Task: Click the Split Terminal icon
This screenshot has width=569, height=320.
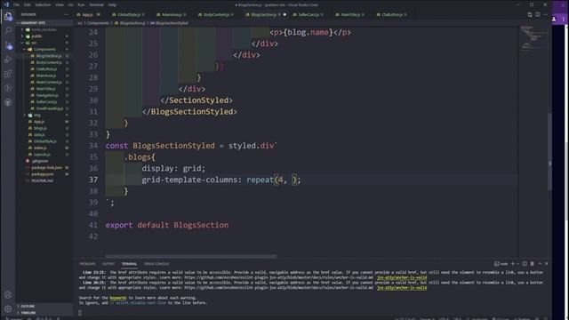Action: [525, 264]
